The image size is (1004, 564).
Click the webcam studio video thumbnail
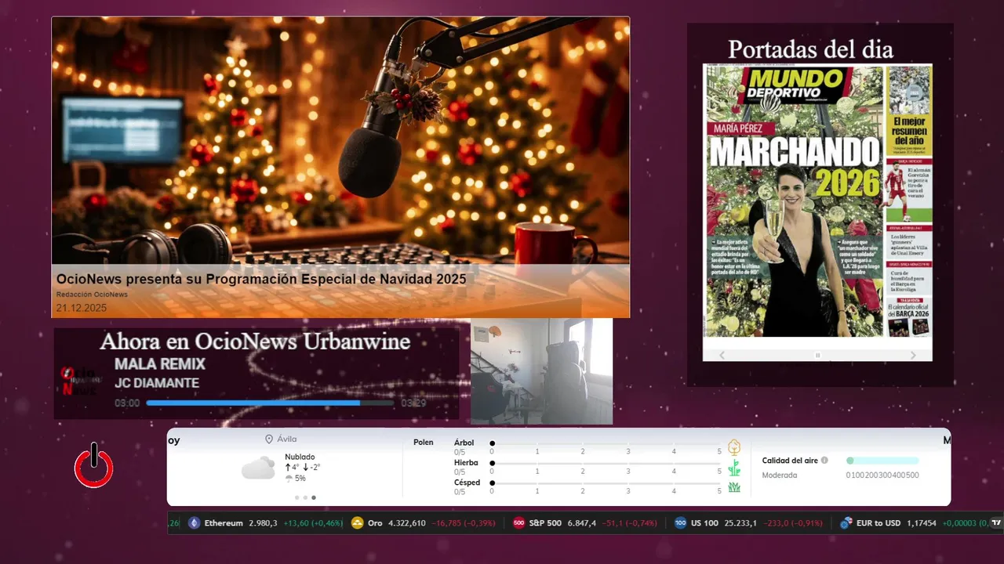[x=541, y=371]
